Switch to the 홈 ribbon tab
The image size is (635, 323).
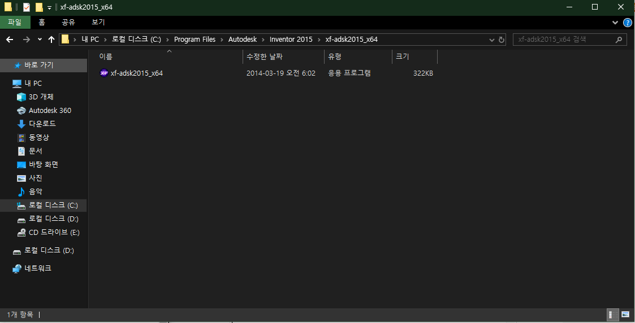click(x=42, y=22)
